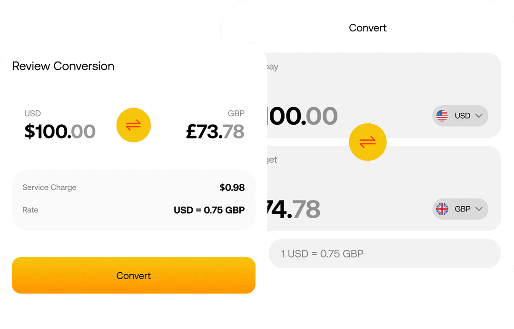Click the $0.98 service charge value
The height and width of the screenshot is (329, 514).
click(x=232, y=188)
